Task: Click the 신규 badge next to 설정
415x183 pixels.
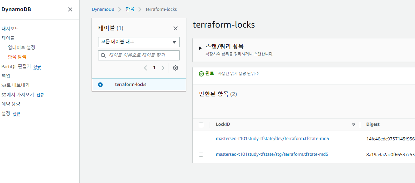Action: pyautogui.click(x=16, y=114)
